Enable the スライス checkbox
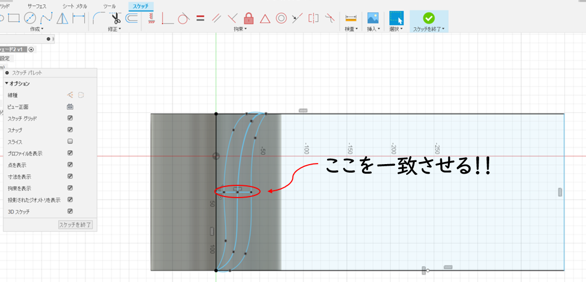 pyautogui.click(x=70, y=141)
